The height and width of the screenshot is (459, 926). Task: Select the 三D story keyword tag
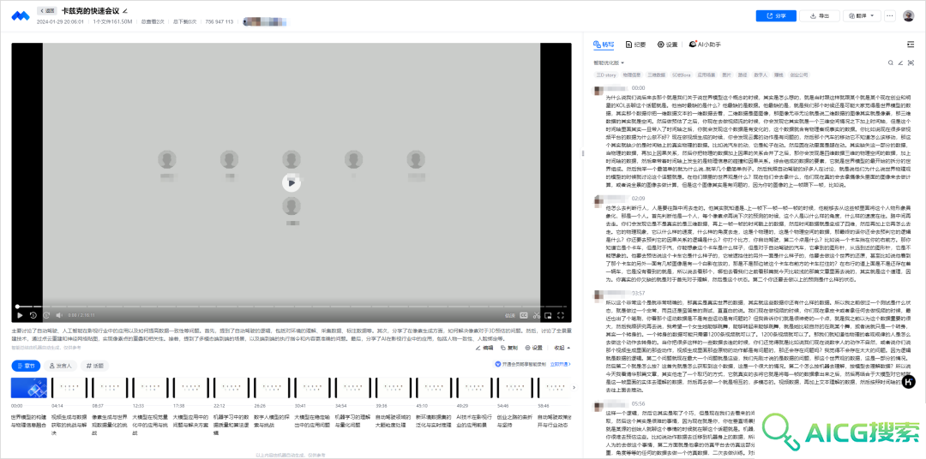tap(606, 75)
